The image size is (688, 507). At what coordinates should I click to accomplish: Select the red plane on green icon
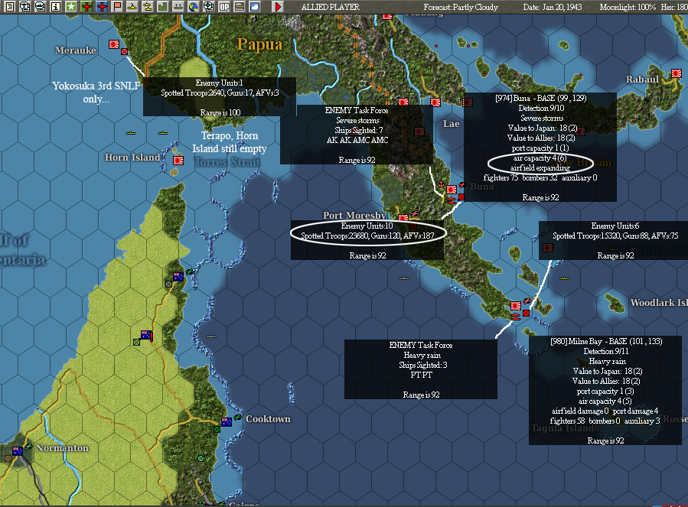coord(86,7)
